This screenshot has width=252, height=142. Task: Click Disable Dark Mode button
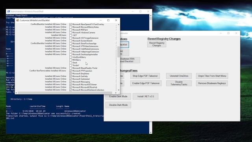(x=118, y=105)
